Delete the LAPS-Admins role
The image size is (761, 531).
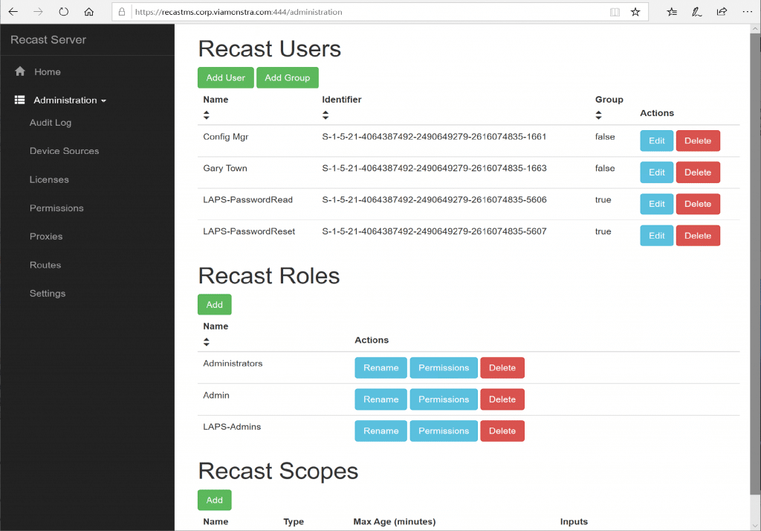point(502,431)
